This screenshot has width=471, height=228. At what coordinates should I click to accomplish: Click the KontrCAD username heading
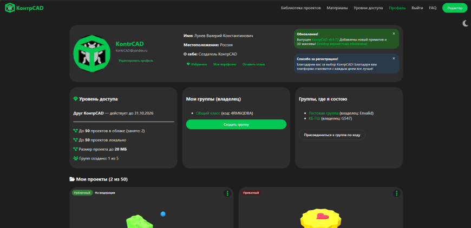[129, 44]
